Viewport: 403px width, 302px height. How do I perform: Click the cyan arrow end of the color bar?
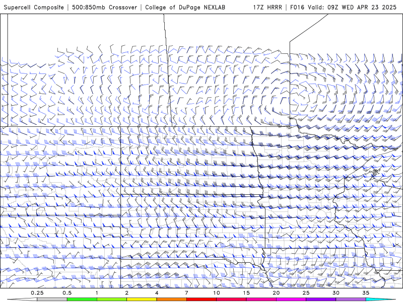(x=381, y=299)
